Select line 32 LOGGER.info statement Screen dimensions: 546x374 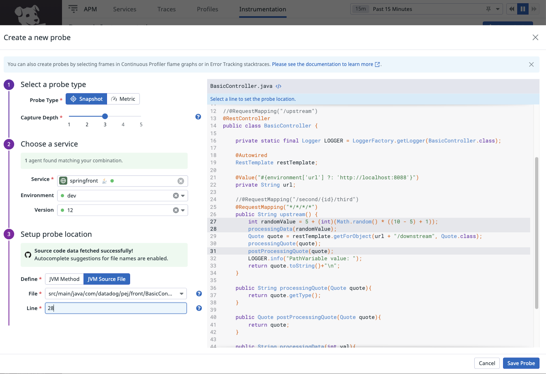point(368,258)
